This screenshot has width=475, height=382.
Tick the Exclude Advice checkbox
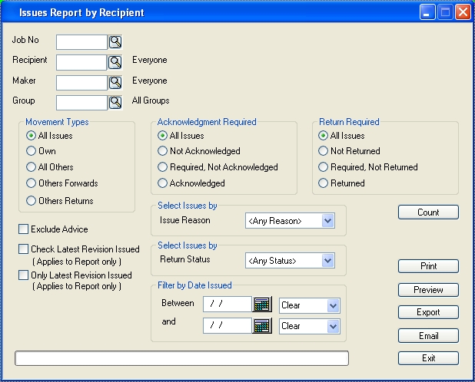(x=23, y=229)
